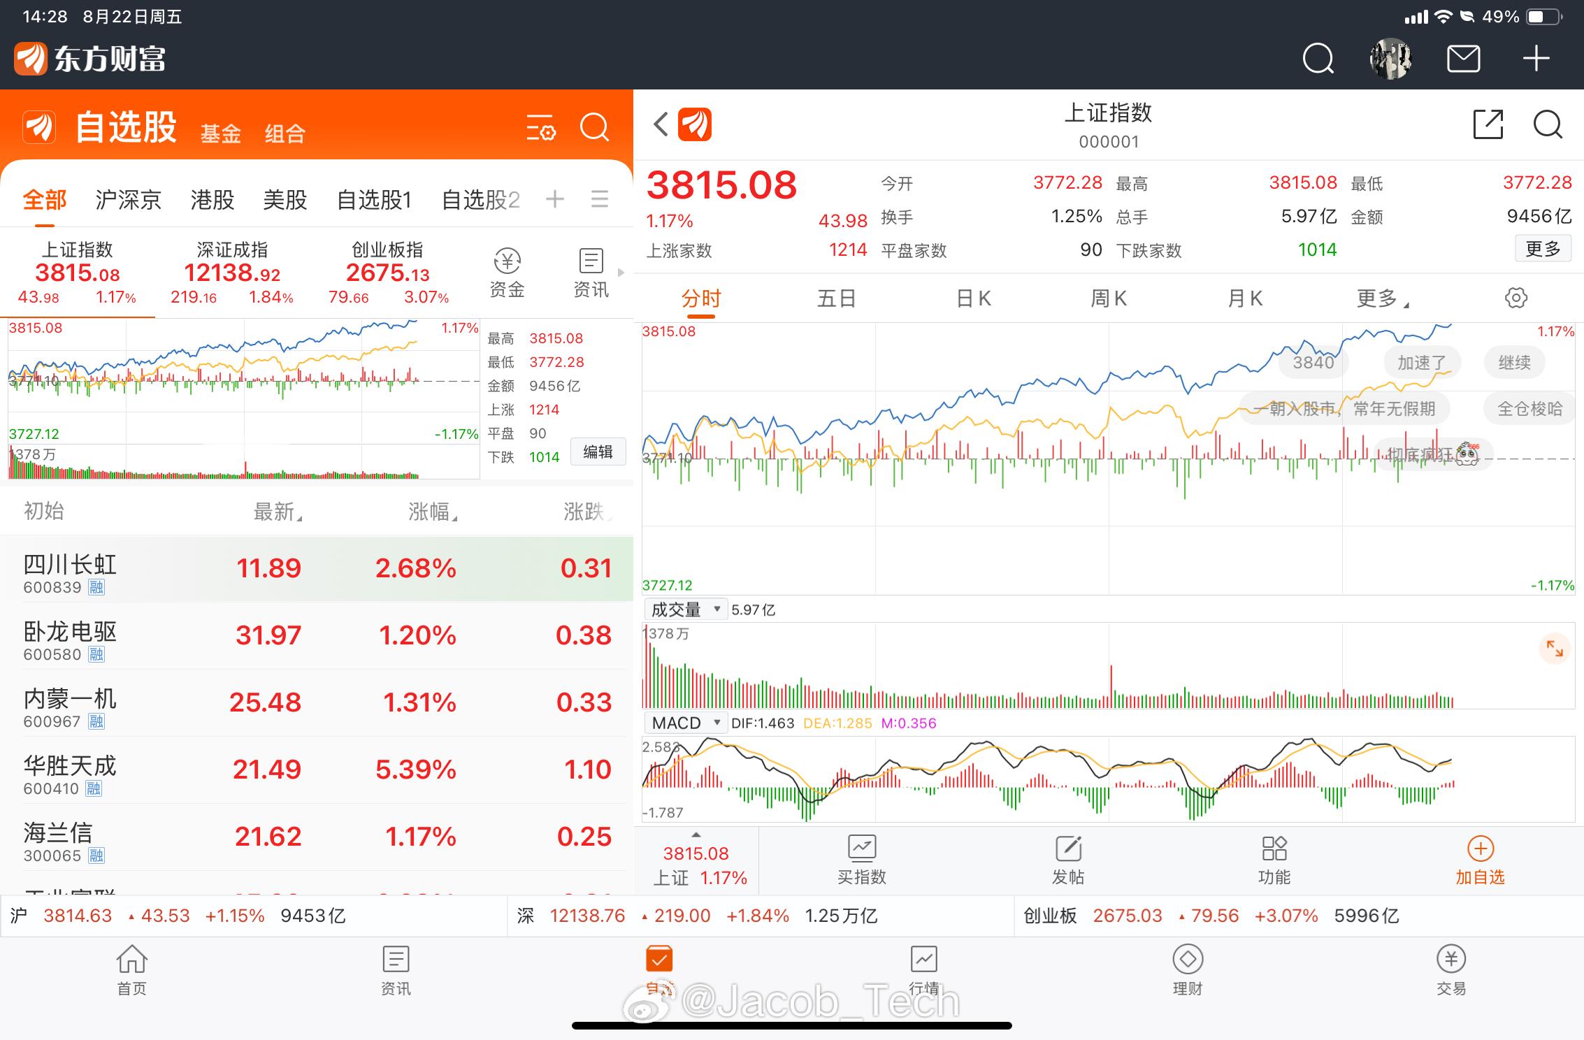Sort list by 涨幅 column
Screen dimensions: 1584x1040
[433, 512]
